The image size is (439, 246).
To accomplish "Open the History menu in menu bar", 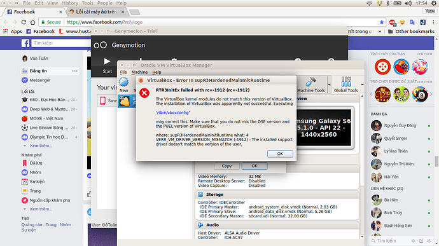I will [70, 3].
